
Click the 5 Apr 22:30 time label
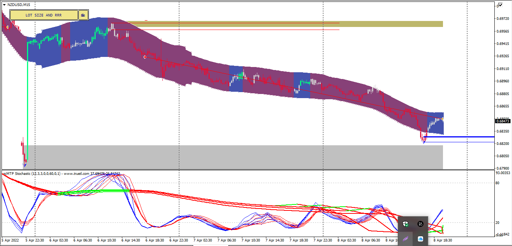[35, 240]
